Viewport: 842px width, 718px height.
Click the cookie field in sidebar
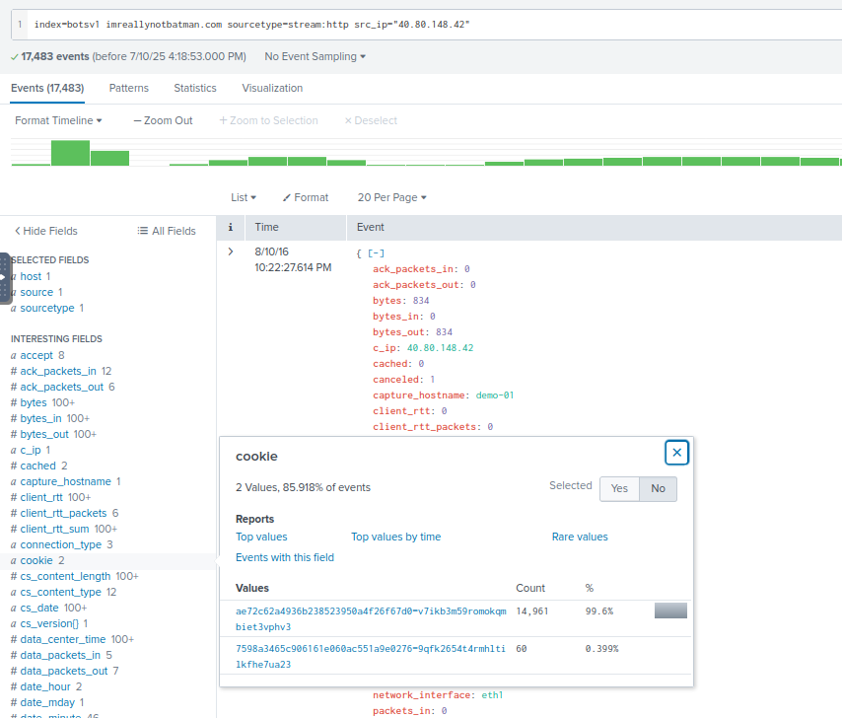coord(36,560)
